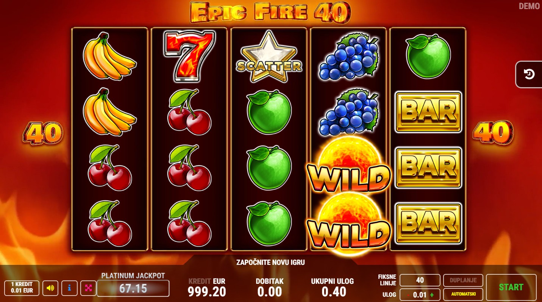The width and height of the screenshot is (542, 302).
Task: Increase bet with the green plus
Action: point(432,295)
